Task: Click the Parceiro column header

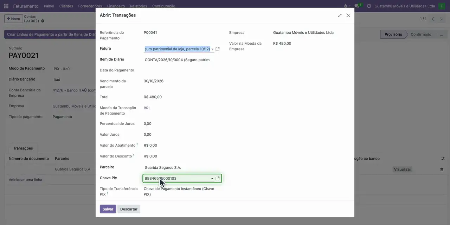Action: click(x=62, y=159)
